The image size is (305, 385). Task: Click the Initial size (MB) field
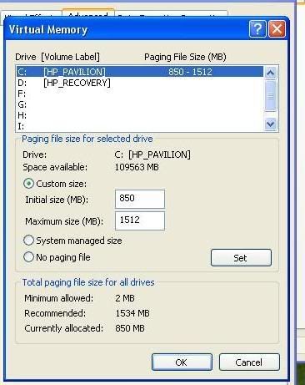click(x=140, y=199)
